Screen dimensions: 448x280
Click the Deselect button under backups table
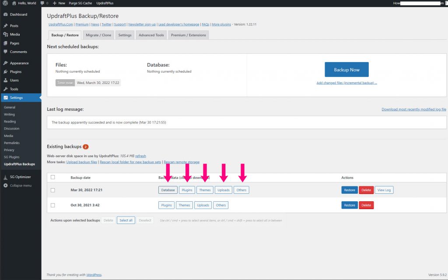pyautogui.click(x=145, y=220)
